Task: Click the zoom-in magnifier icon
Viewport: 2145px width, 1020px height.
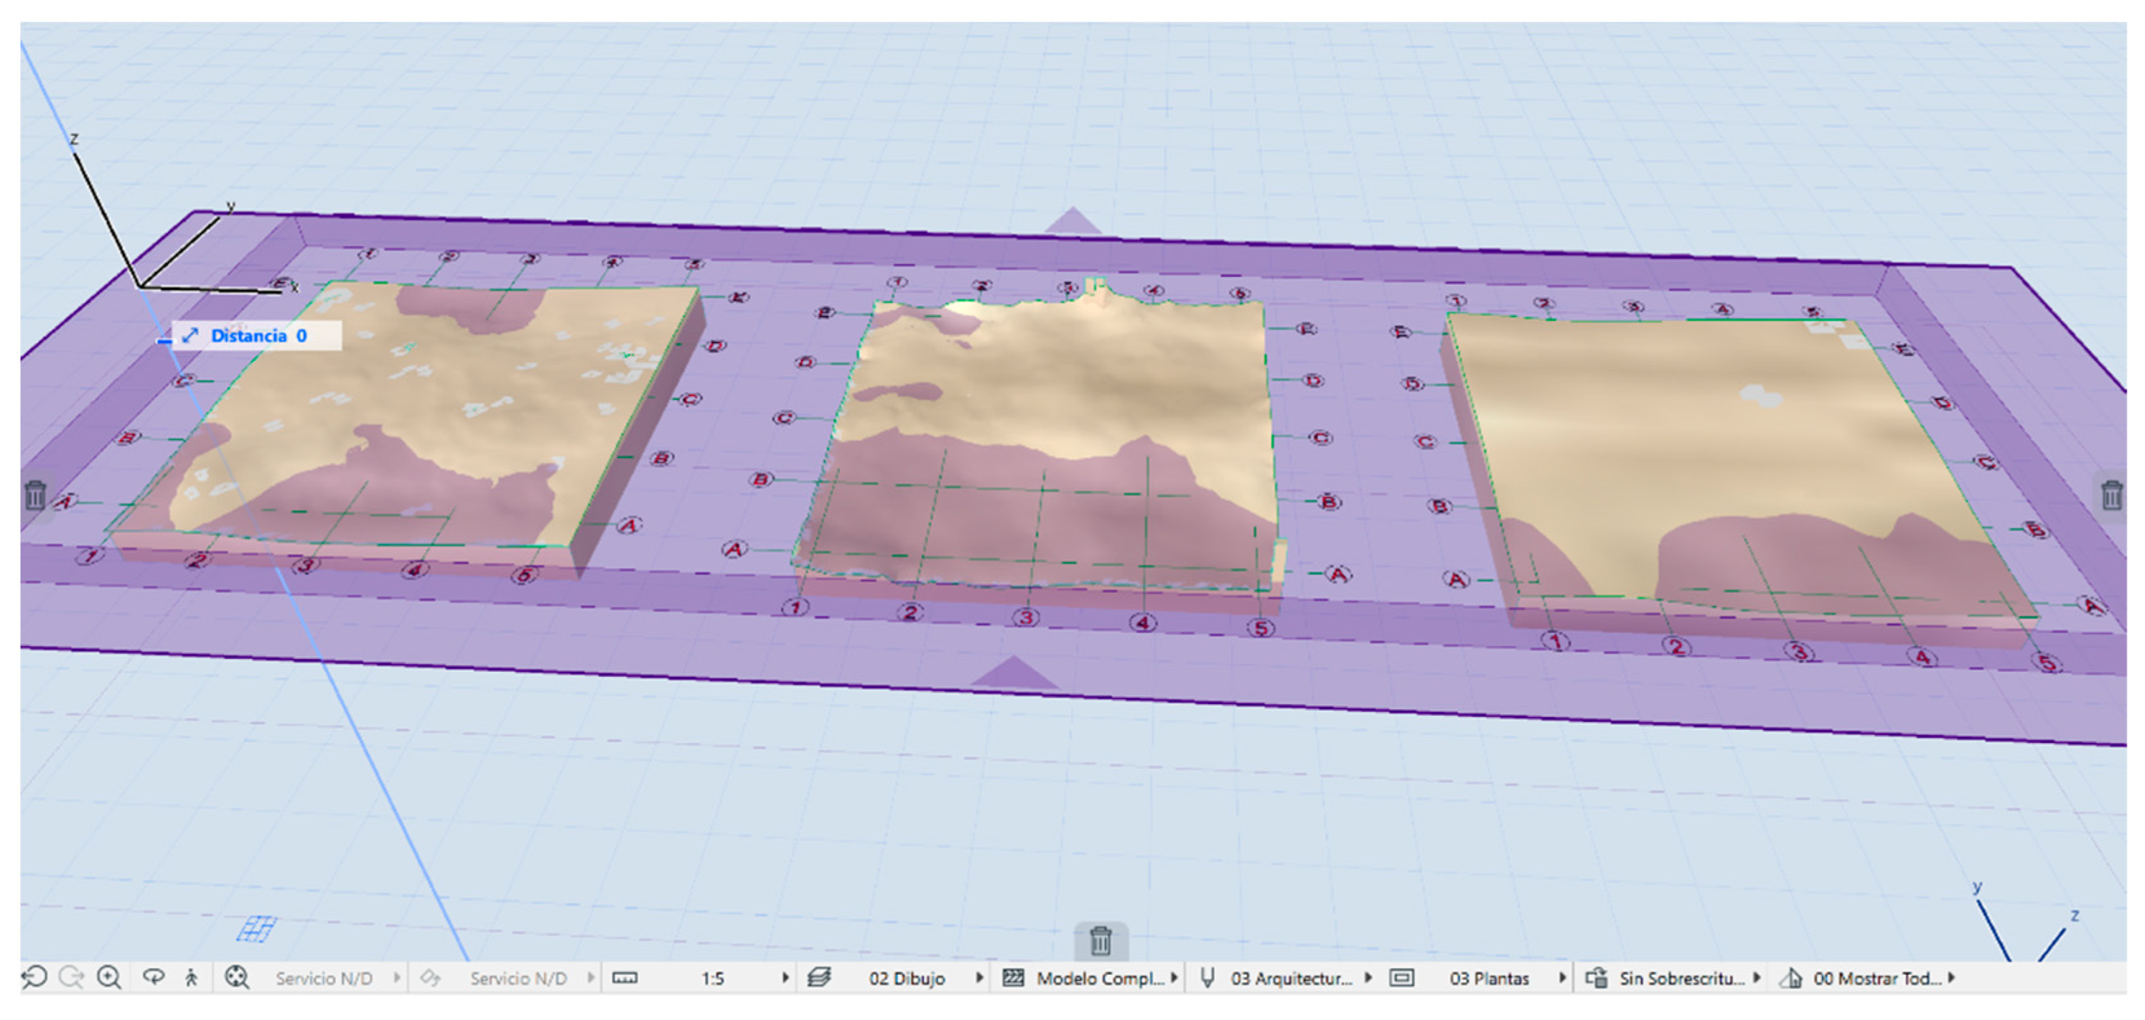Action: point(109,977)
